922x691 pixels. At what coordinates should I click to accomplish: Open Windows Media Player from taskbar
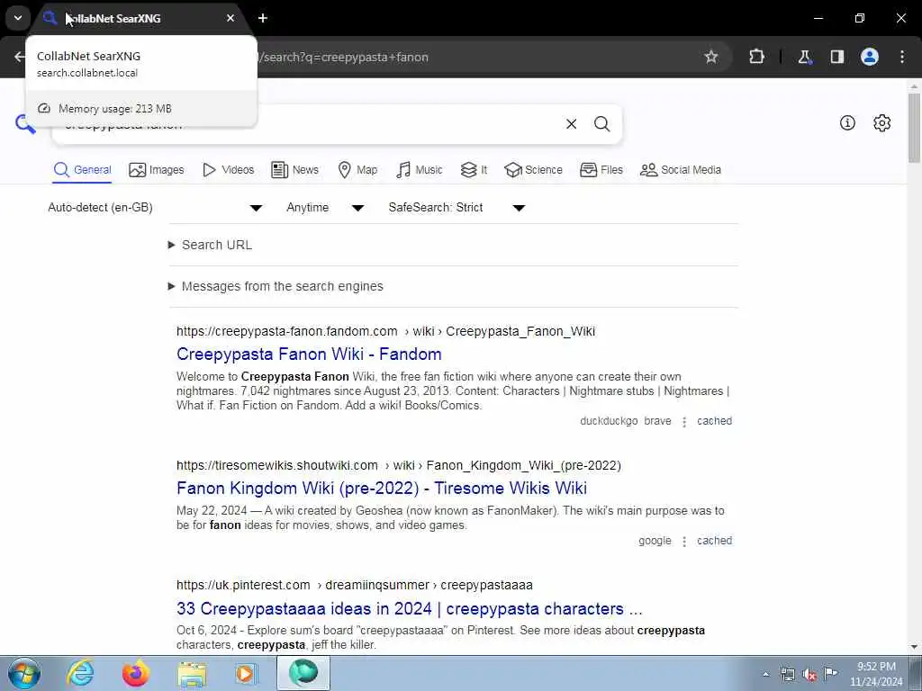(x=247, y=673)
